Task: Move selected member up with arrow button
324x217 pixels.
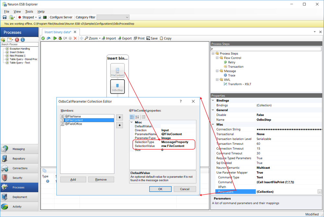Action: 120,118
